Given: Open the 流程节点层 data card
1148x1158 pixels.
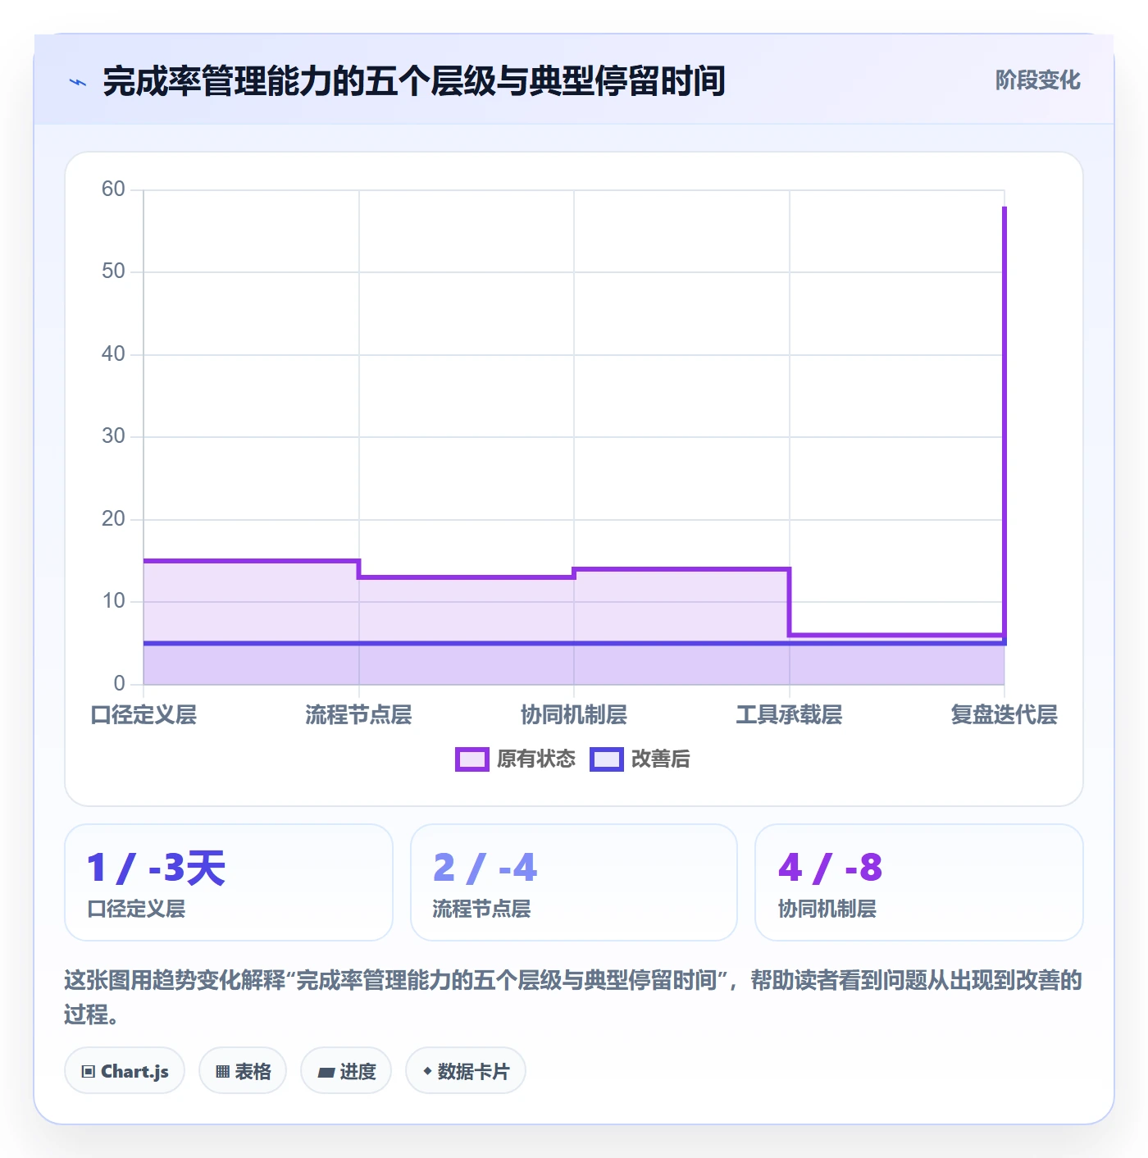Looking at the screenshot, I should point(574,882).
